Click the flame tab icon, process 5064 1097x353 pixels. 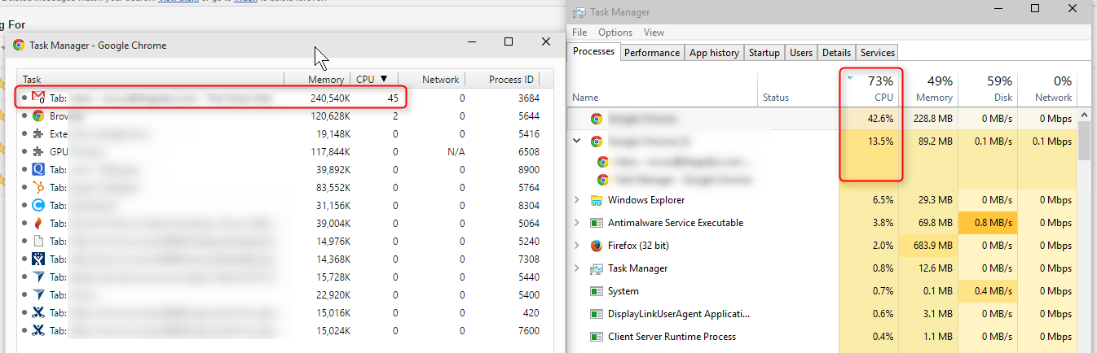point(38,223)
